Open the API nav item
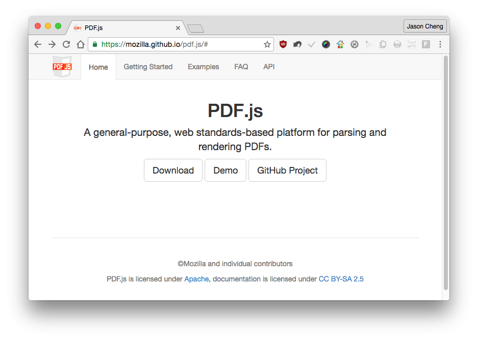Viewport: 478px width, 341px height. click(269, 67)
